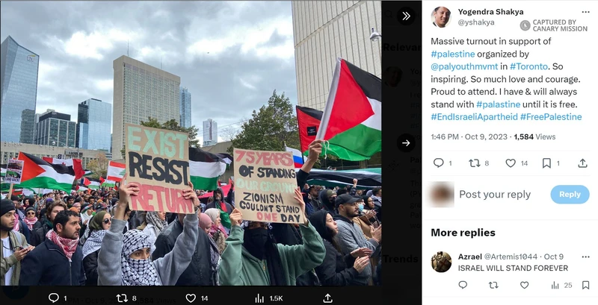
Task: Open the #palestine hashtag link
Action: tap(453, 54)
